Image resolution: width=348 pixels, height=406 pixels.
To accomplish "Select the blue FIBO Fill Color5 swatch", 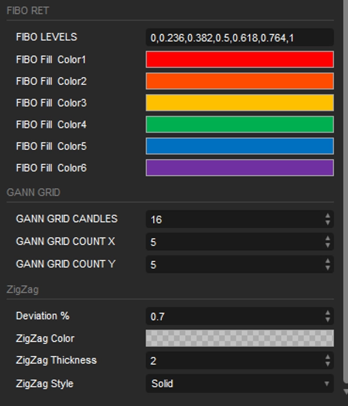I will point(239,146).
